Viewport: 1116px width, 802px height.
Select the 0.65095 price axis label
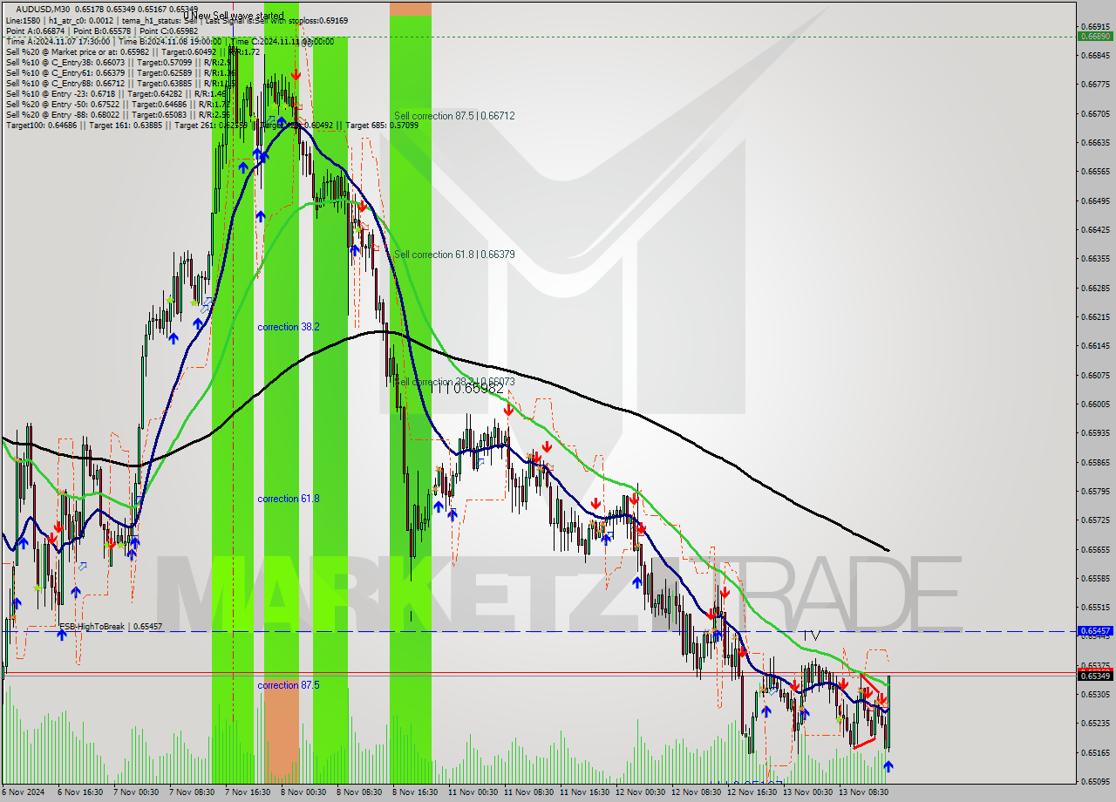click(x=1095, y=781)
